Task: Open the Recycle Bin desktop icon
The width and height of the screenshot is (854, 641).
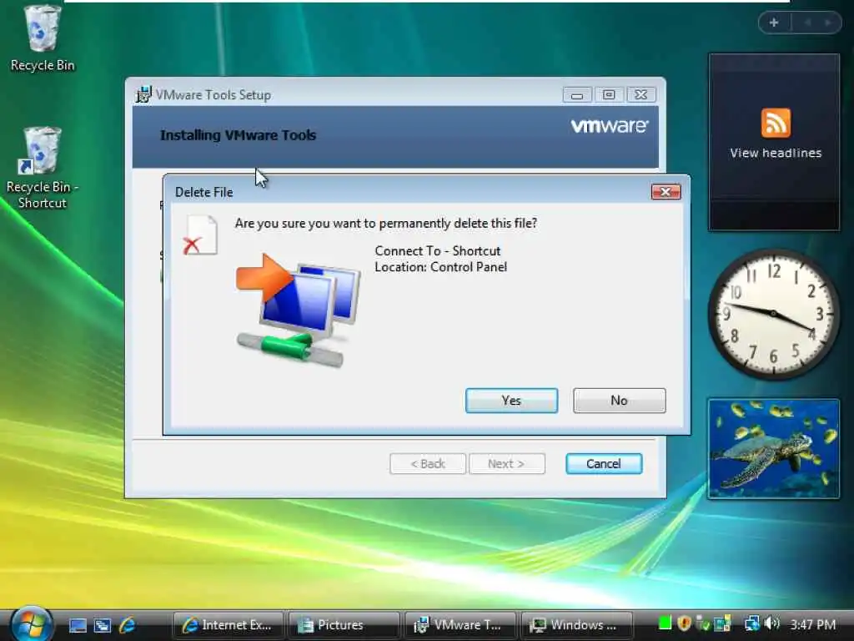Action: click(43, 38)
